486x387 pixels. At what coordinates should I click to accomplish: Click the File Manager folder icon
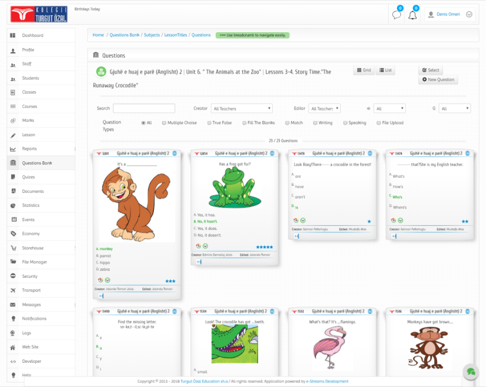[x=13, y=262]
